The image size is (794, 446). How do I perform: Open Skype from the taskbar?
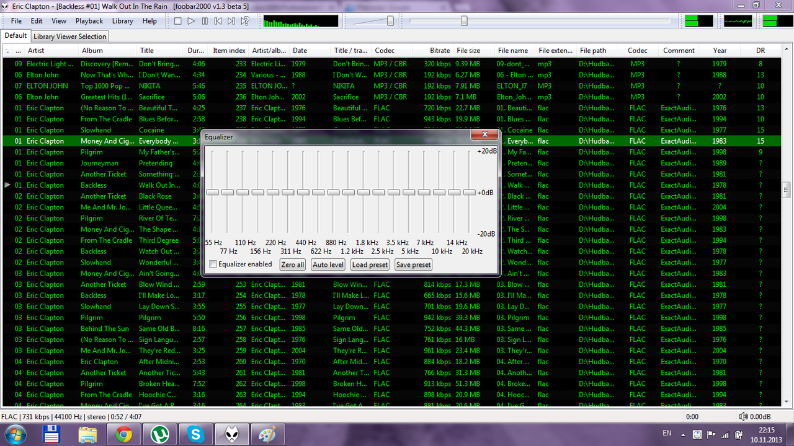pos(195,435)
